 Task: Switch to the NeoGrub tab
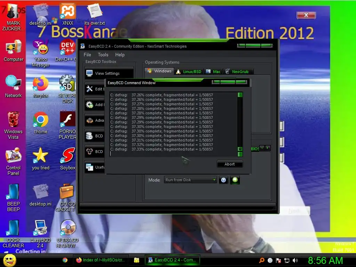[x=238, y=72]
